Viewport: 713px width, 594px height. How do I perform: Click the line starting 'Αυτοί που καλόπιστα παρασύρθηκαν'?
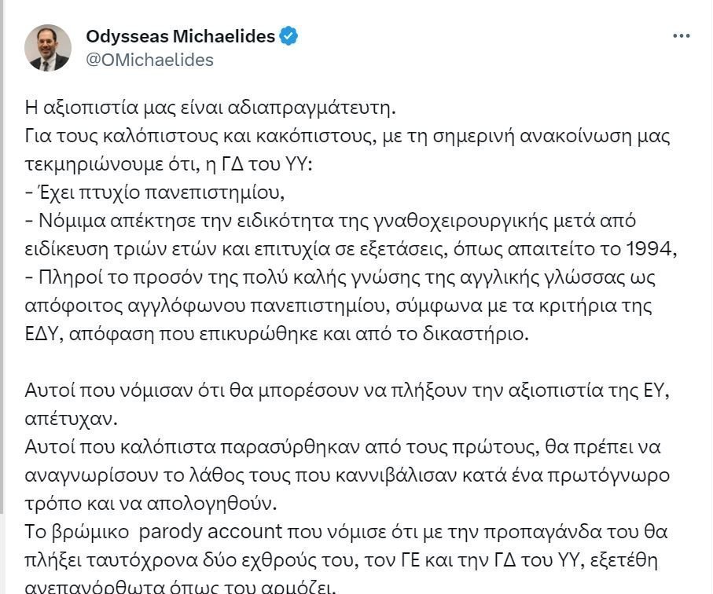click(x=343, y=447)
